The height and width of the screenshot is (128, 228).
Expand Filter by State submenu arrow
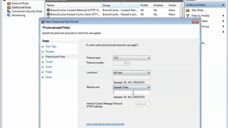point(223,21)
